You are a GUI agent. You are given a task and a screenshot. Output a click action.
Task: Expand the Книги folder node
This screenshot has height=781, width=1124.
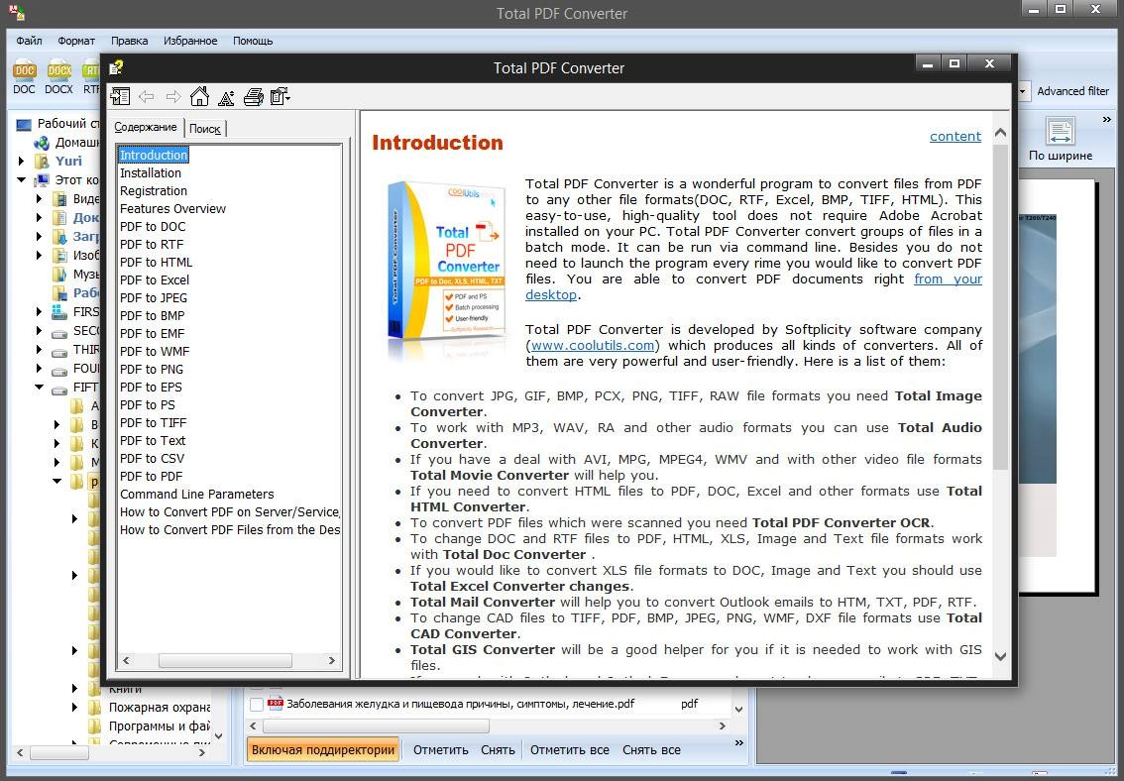pos(74,689)
